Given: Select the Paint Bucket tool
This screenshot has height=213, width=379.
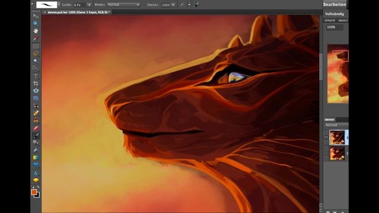Looking at the screenshot, I should click(36, 150).
